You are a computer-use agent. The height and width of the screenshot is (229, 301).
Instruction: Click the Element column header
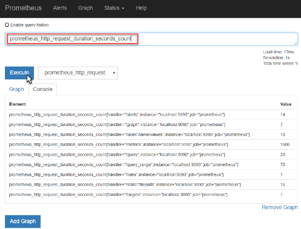(x=17, y=104)
